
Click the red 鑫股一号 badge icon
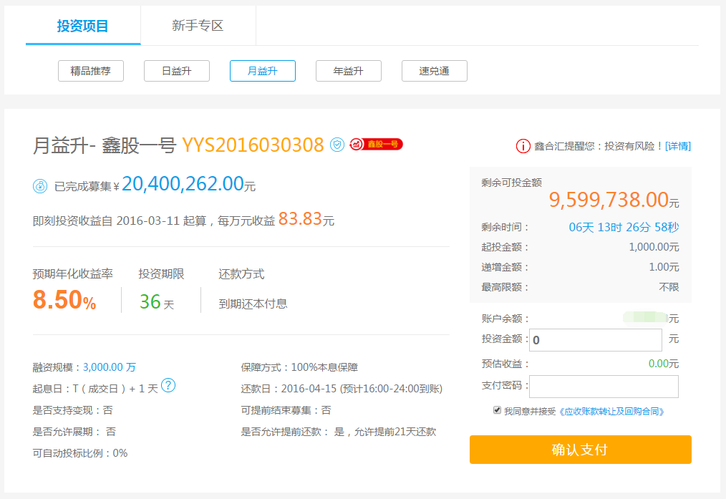[377, 145]
